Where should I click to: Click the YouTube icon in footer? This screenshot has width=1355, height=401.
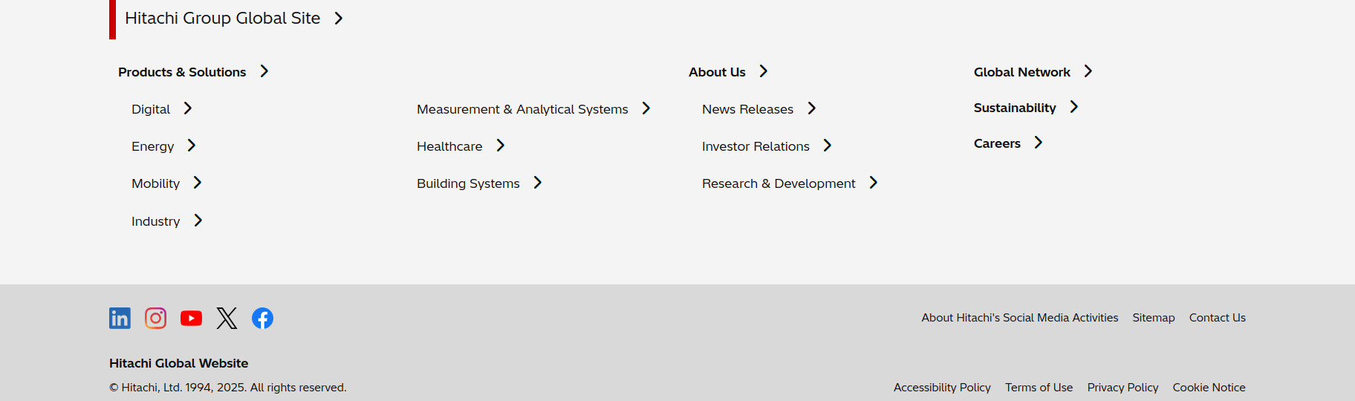pyautogui.click(x=191, y=318)
